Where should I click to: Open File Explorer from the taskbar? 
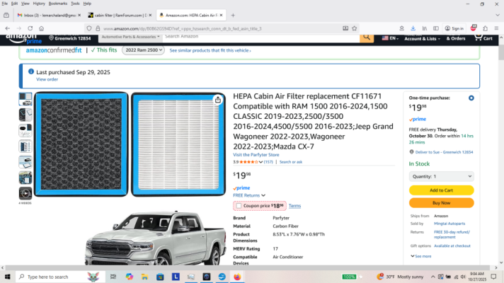(144, 277)
